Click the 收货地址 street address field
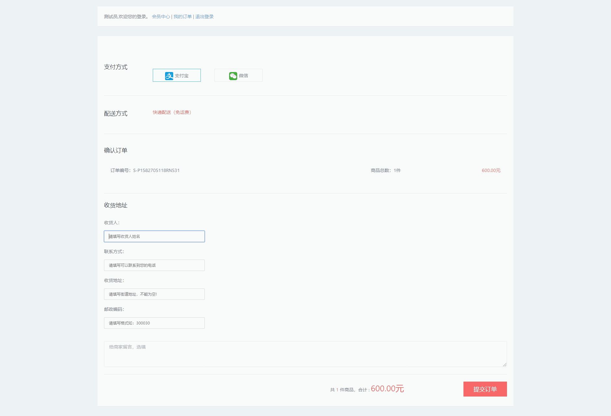 click(x=154, y=294)
